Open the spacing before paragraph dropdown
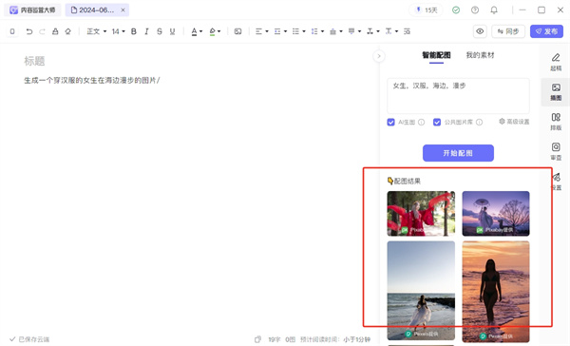This screenshot has height=346, width=570. (x=336, y=31)
